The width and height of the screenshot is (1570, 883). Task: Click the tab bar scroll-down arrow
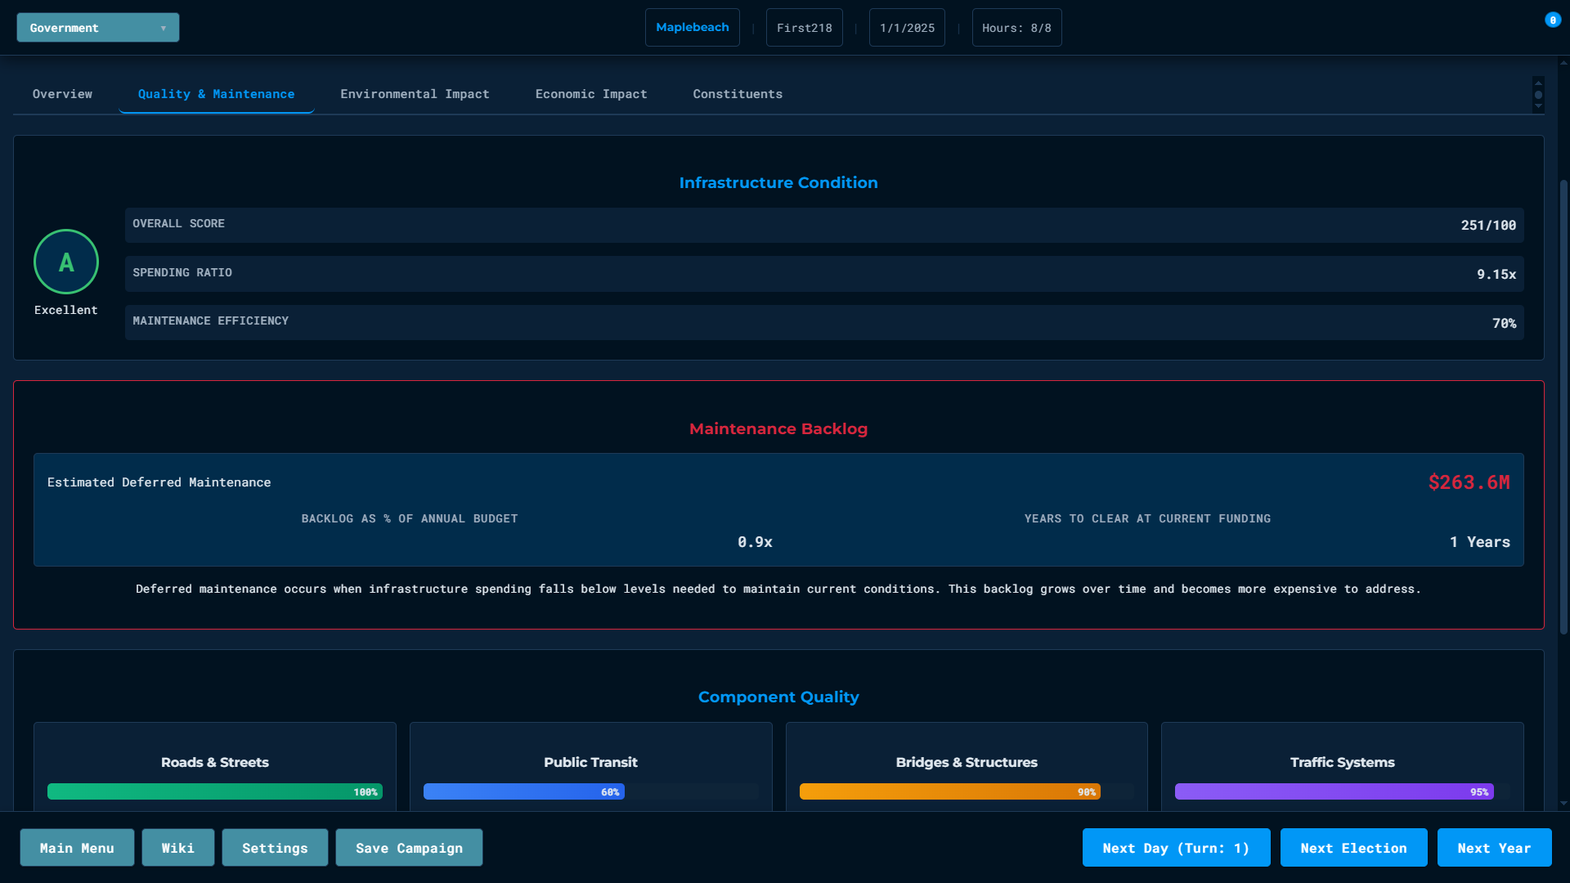[1538, 106]
